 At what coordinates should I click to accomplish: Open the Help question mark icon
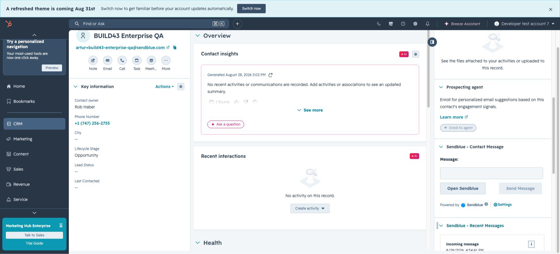tap(403, 24)
